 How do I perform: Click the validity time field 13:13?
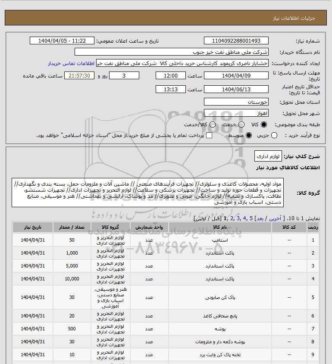point(171,89)
